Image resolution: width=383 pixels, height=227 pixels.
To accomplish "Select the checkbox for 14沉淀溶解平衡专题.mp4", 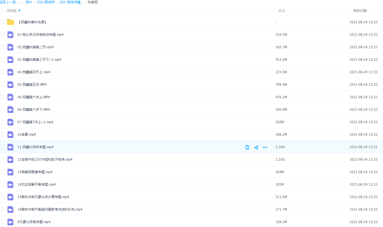I will (x=1, y=184).
